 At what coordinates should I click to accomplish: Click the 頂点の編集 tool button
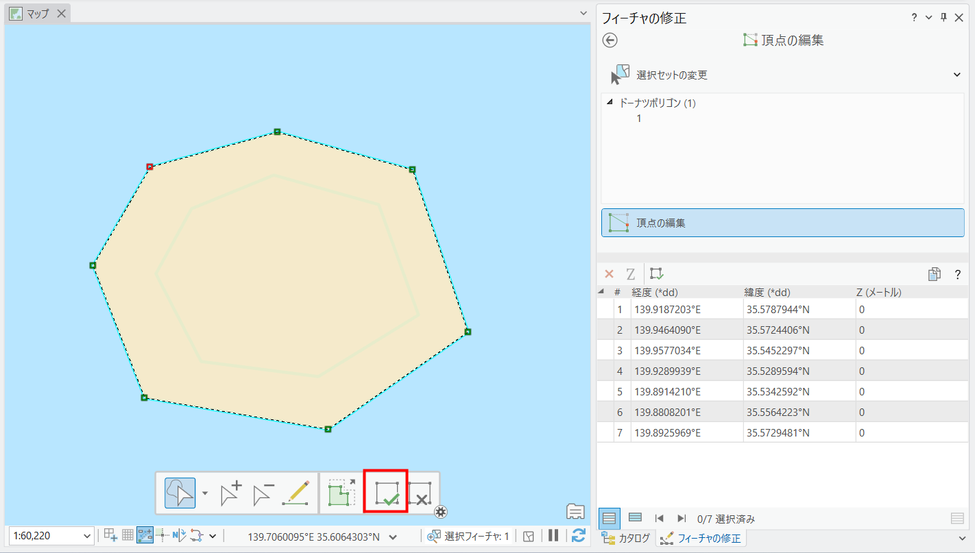[782, 223]
